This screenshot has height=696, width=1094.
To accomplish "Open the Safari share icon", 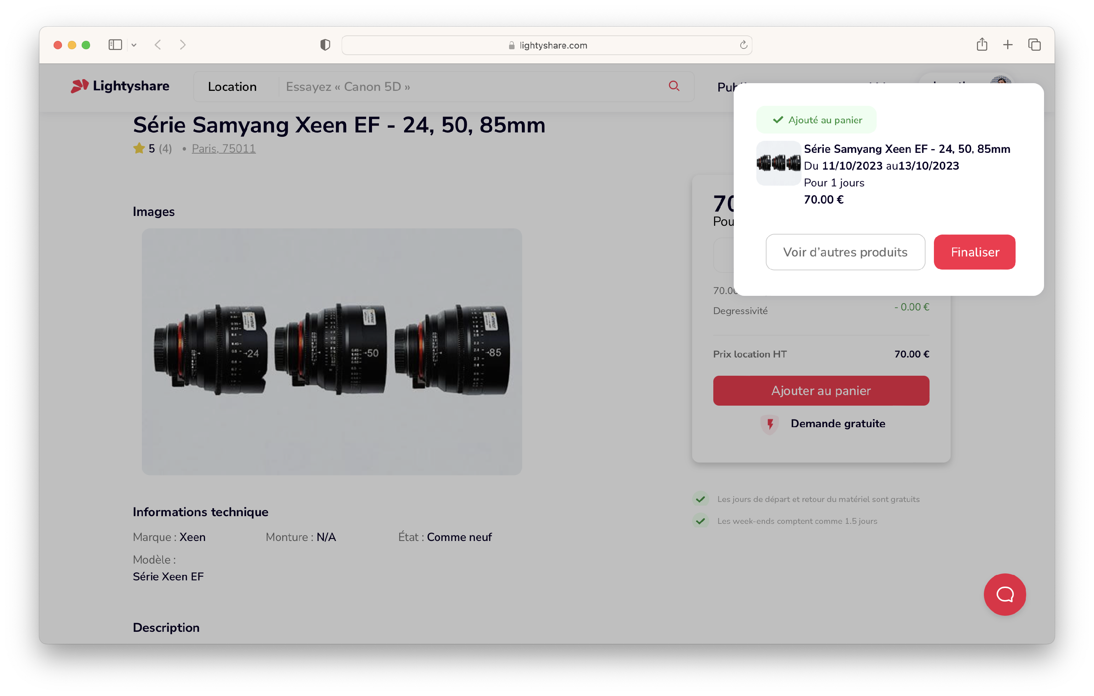I will point(982,44).
